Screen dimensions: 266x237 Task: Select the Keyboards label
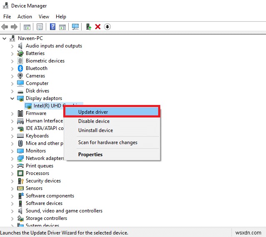pos(37,136)
